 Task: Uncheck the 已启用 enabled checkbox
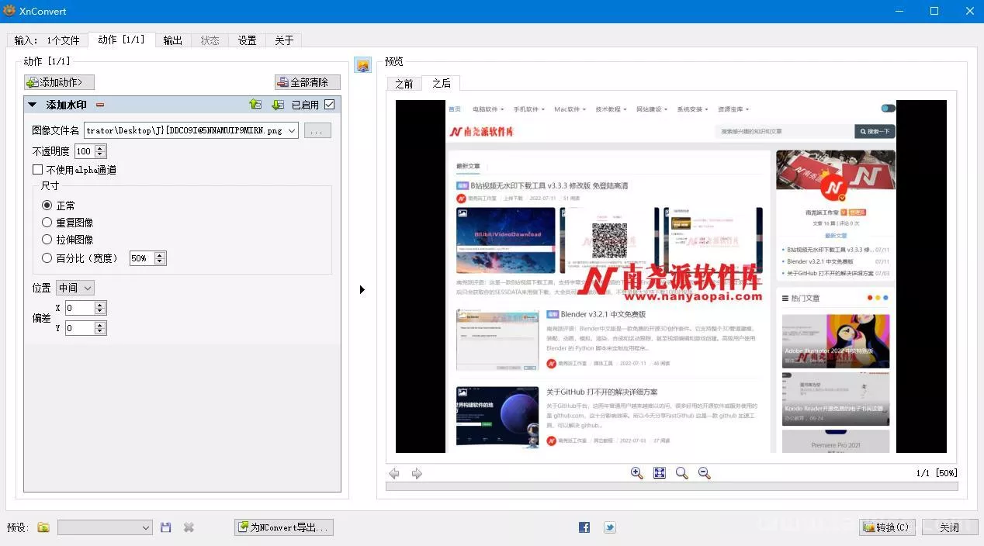point(330,105)
